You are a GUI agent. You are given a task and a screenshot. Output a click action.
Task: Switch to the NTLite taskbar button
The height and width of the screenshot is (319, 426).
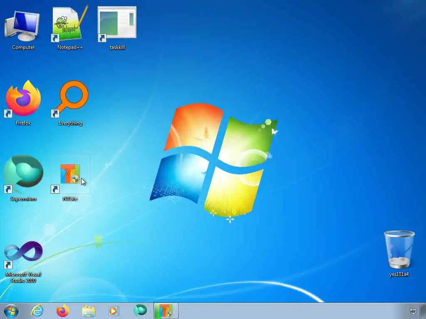pos(166,311)
